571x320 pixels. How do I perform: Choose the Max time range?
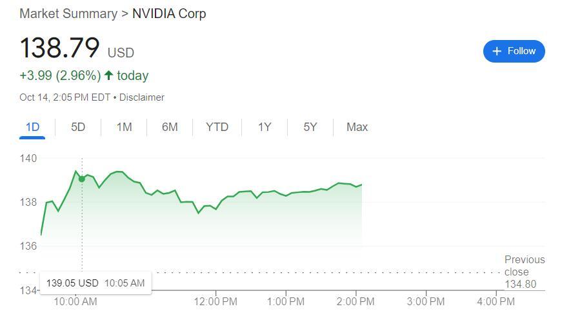coord(357,127)
